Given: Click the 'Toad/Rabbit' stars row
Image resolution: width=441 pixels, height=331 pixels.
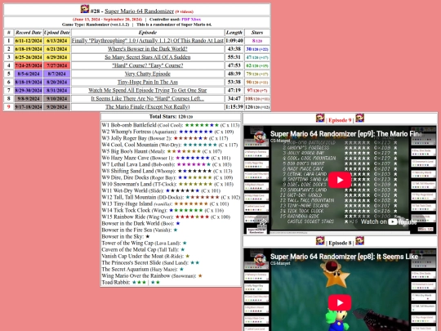Looking at the screenshot, I should pyautogui.click(x=131, y=282).
